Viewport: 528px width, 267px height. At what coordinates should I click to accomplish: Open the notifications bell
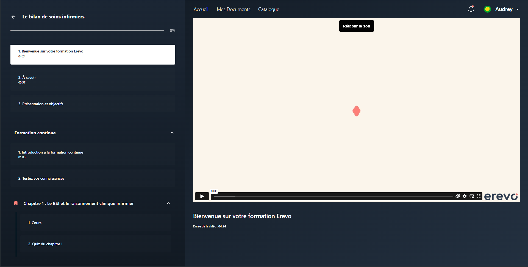[471, 9]
